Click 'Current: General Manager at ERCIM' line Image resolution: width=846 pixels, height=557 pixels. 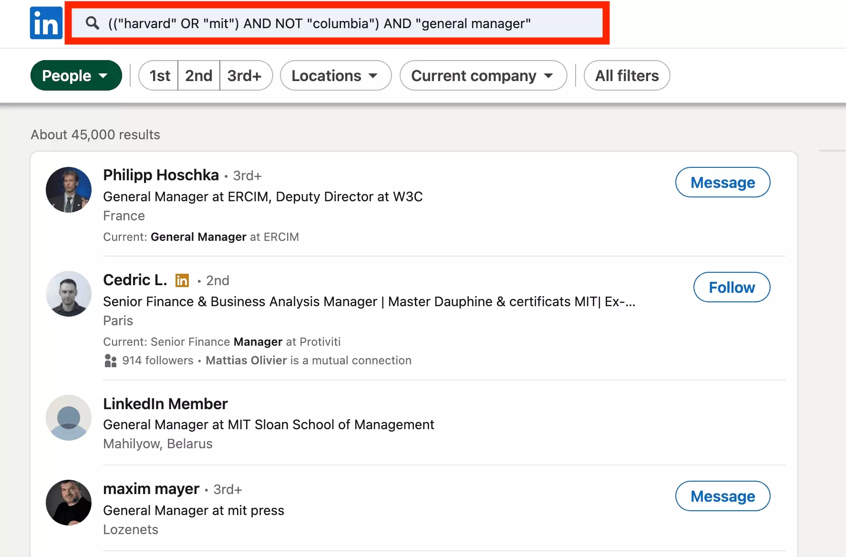[x=201, y=237]
